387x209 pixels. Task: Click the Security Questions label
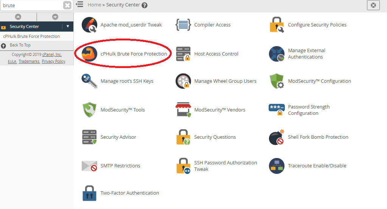215,137
